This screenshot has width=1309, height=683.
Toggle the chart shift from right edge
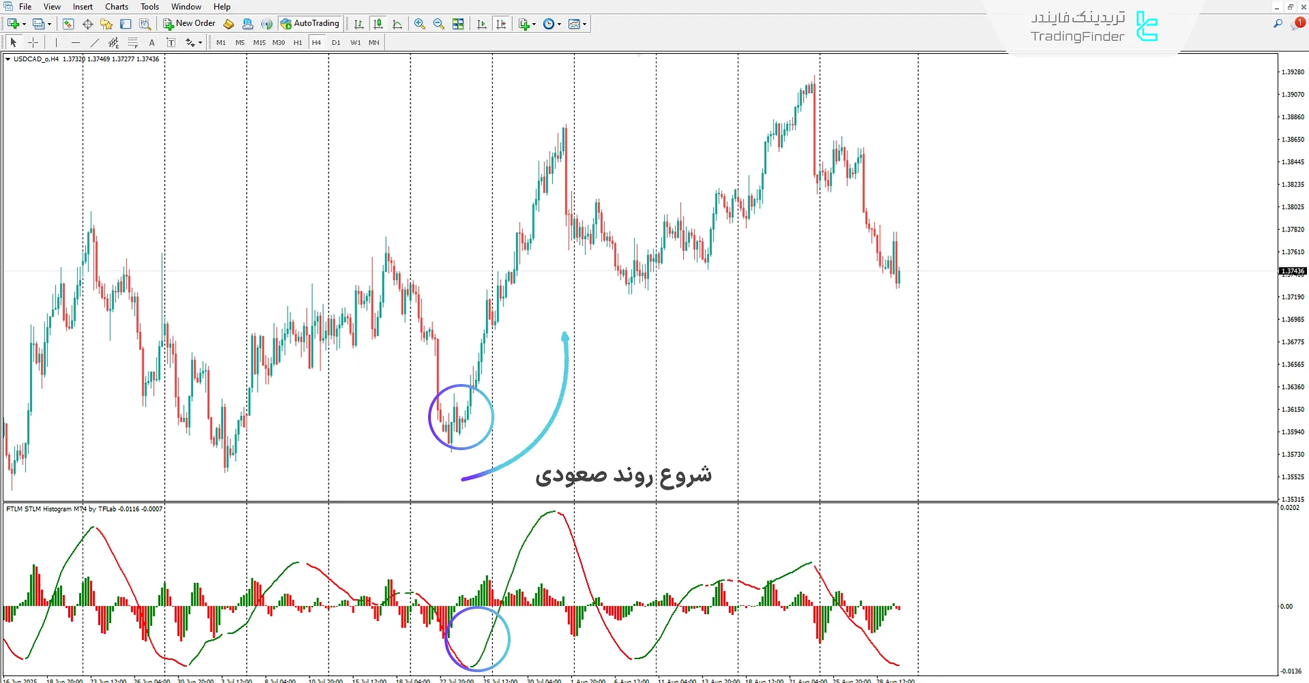pos(501,24)
